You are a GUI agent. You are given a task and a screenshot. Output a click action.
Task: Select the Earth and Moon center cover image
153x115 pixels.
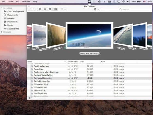click(x=89, y=35)
